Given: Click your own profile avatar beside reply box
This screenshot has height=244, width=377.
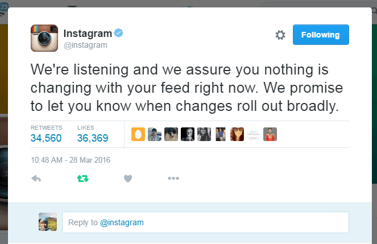Looking at the screenshot, I should (48, 222).
